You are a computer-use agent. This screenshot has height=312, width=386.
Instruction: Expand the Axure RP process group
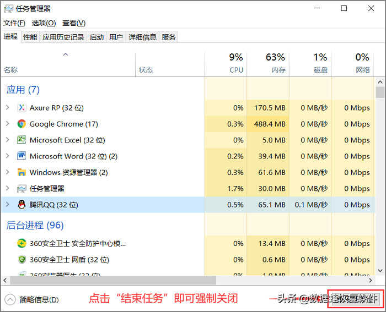tap(7, 108)
